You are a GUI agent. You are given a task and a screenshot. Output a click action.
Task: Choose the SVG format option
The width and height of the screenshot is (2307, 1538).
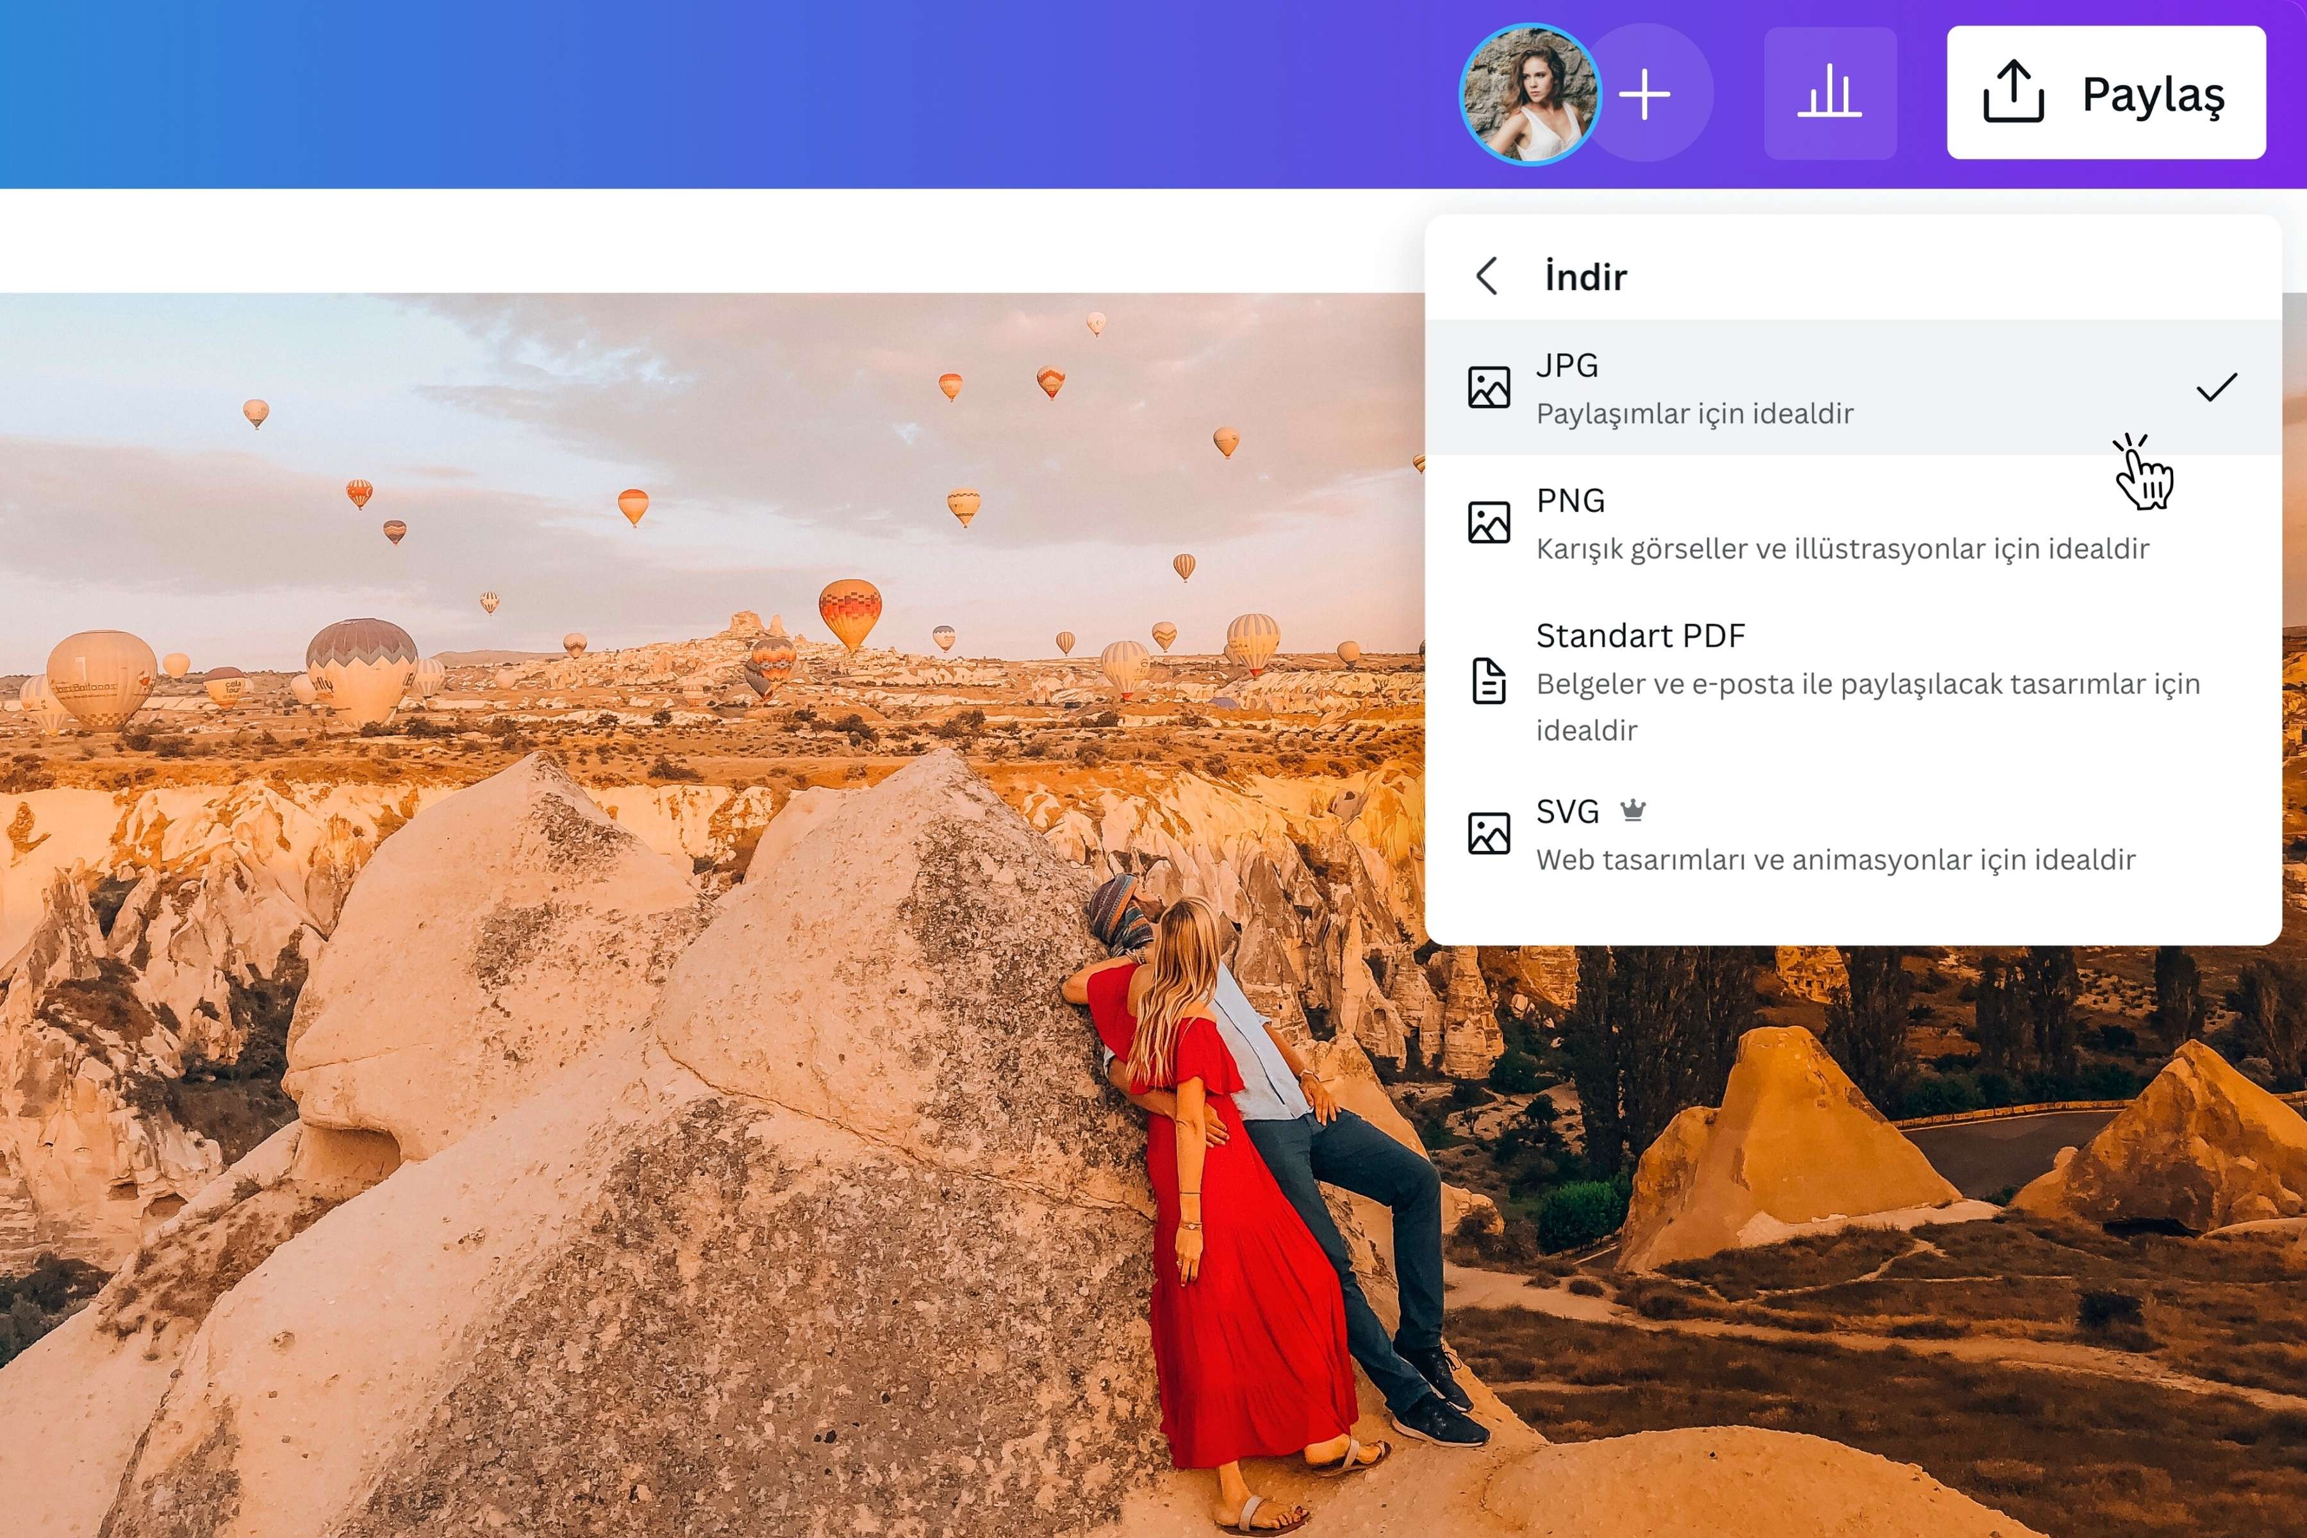pos(1853,834)
